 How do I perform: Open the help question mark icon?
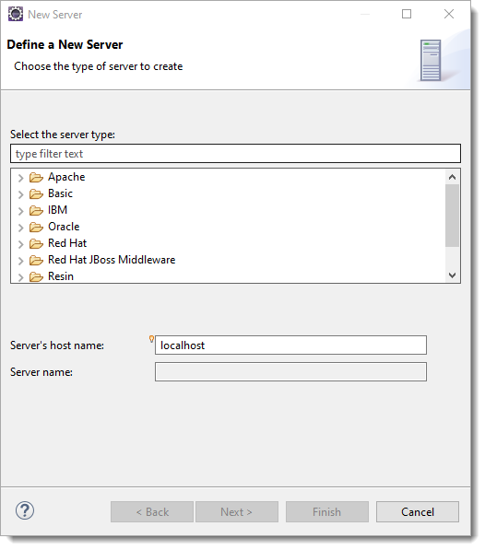click(25, 510)
